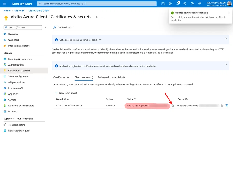Switch to the Federated credentials tab
Viewport: 233px width, 181px height.
click(111, 77)
